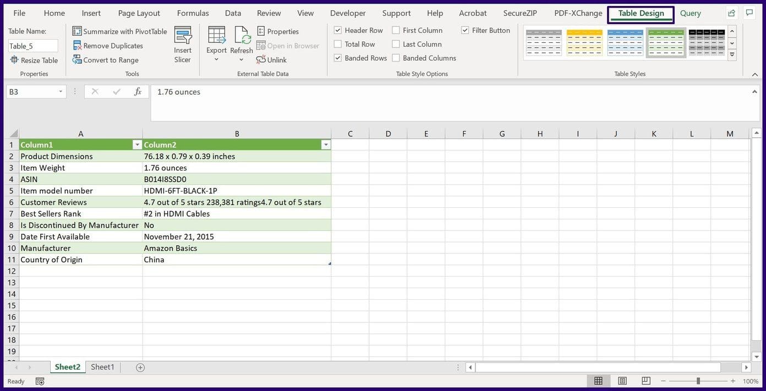Image resolution: width=766 pixels, height=391 pixels.
Task: Expand the Table Styles gallery
Action: [732, 55]
